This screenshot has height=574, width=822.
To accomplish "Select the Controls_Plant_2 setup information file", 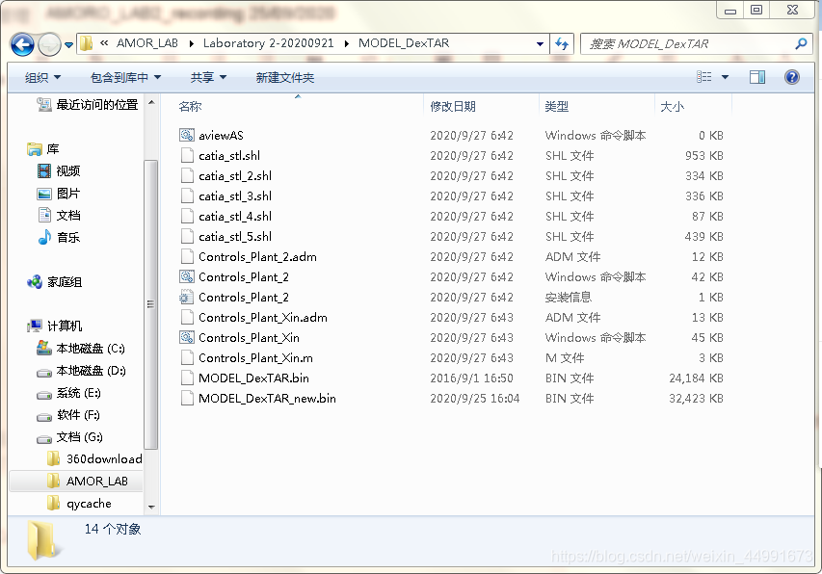I will click(x=243, y=298).
